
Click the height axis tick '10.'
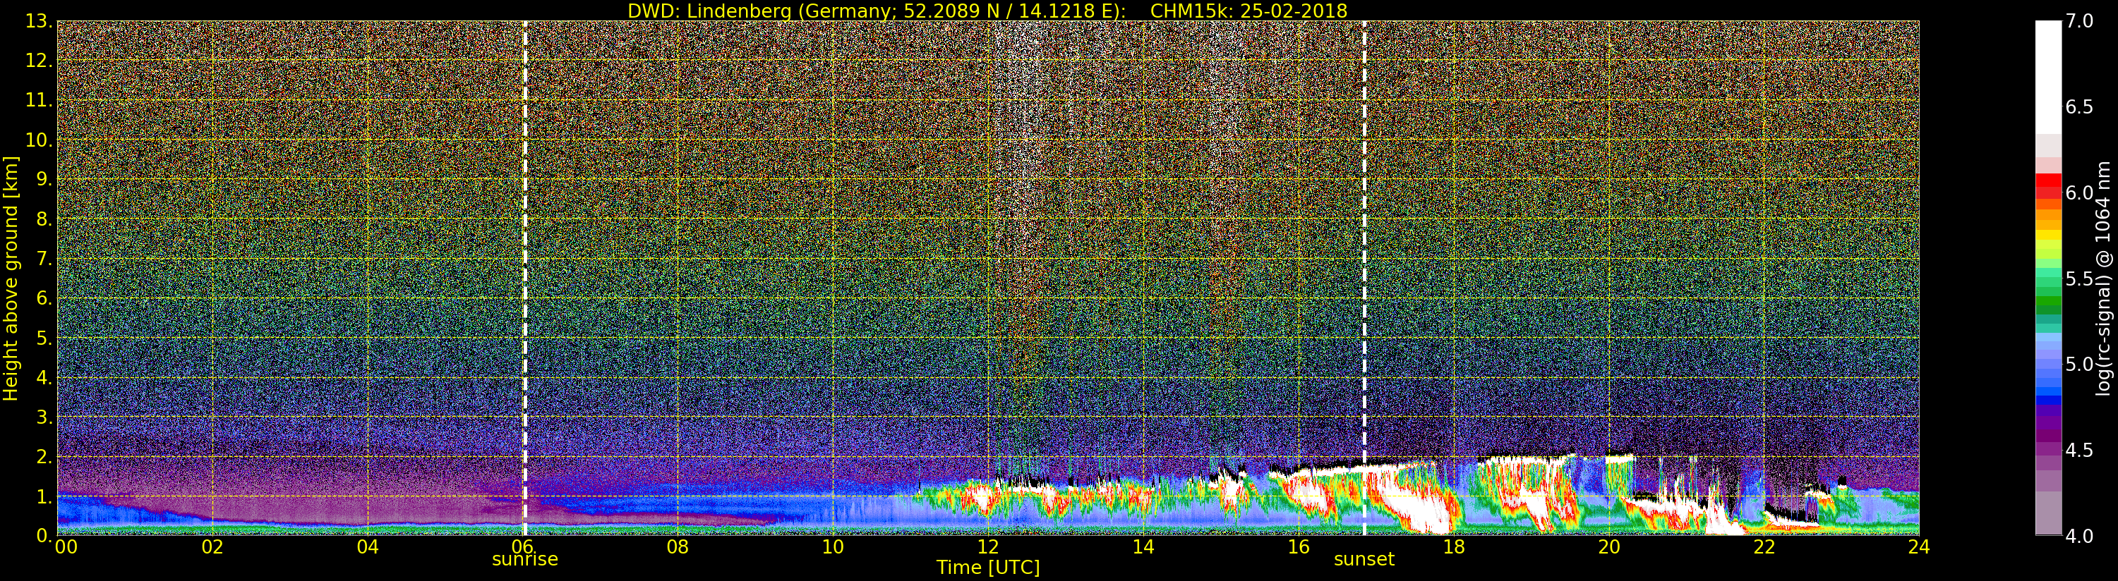tap(40, 140)
